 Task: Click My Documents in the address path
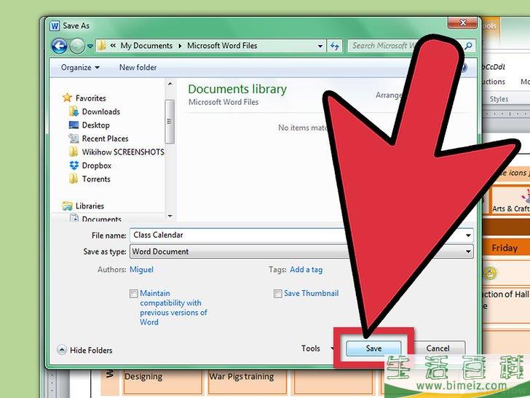point(146,46)
